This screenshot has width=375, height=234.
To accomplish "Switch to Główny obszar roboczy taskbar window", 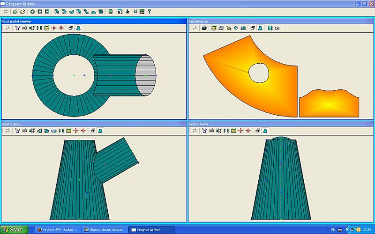I will point(104,230).
